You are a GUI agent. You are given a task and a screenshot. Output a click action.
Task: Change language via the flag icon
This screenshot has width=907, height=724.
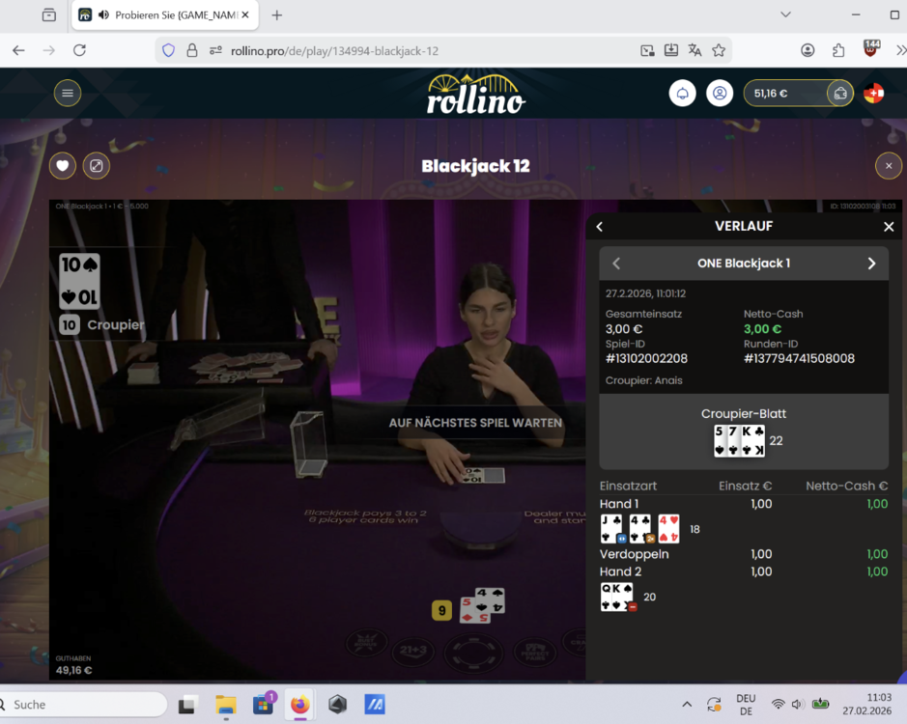(x=873, y=93)
